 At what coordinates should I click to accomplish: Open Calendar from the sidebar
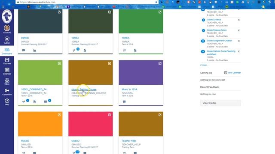[x=7, y=71]
